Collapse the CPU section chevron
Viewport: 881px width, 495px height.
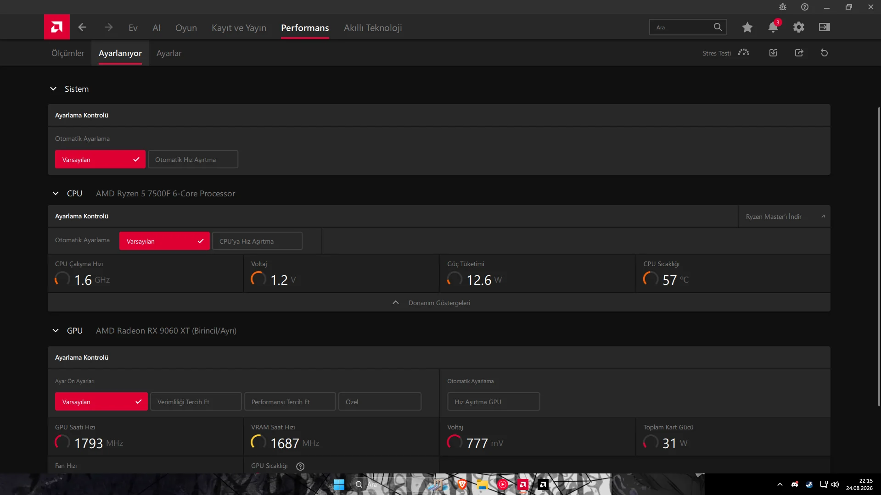click(56, 193)
